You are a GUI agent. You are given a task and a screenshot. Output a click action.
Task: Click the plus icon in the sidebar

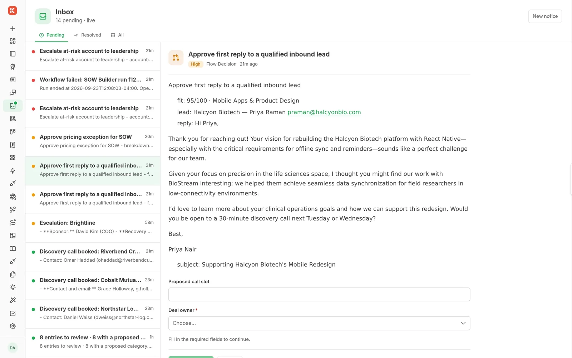[13, 29]
